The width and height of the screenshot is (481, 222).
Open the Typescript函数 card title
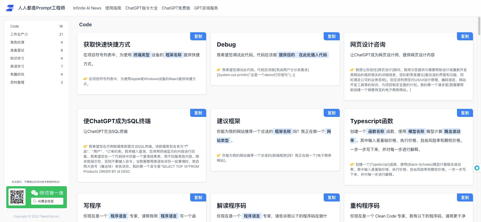point(372,121)
